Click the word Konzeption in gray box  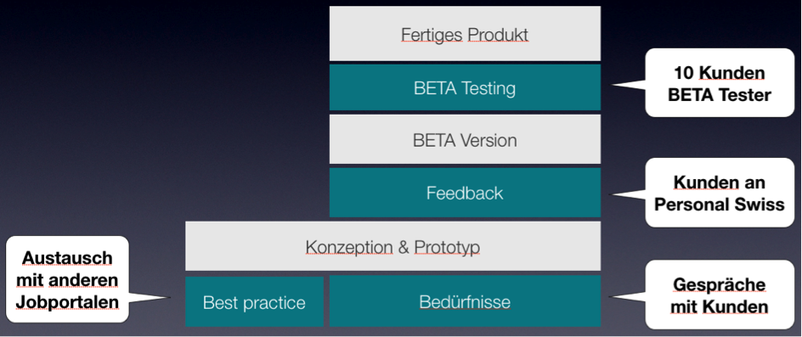tap(349, 248)
